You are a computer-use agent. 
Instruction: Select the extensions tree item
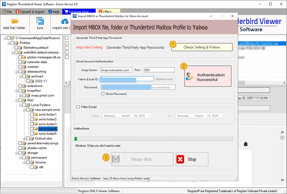coord(35,86)
